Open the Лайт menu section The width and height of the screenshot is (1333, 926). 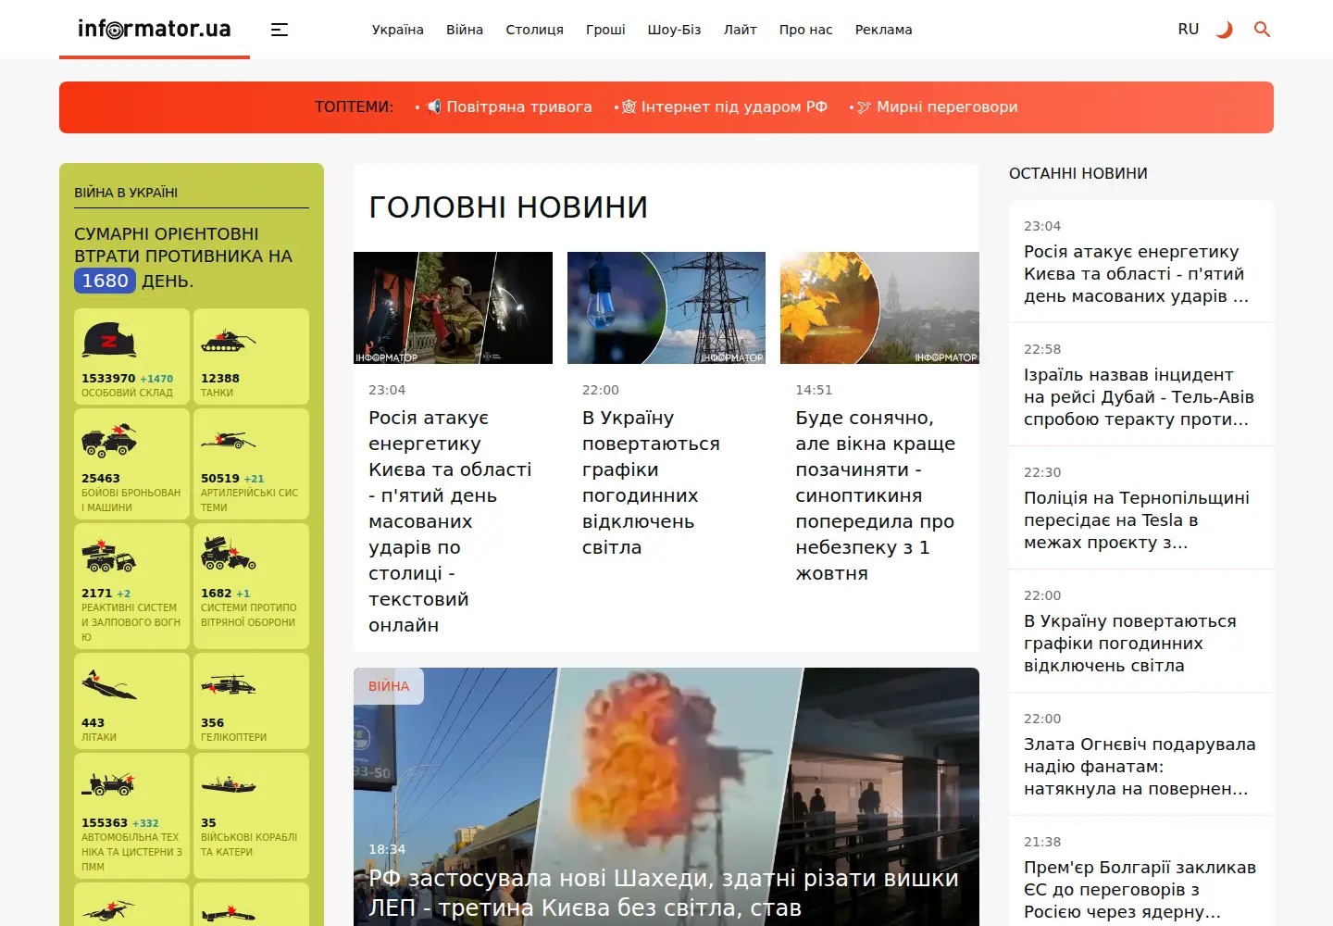click(x=740, y=30)
